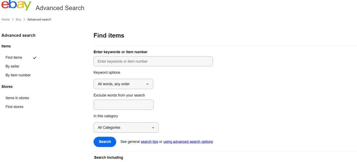Click the Advanced search breadcrumb item

point(39,20)
